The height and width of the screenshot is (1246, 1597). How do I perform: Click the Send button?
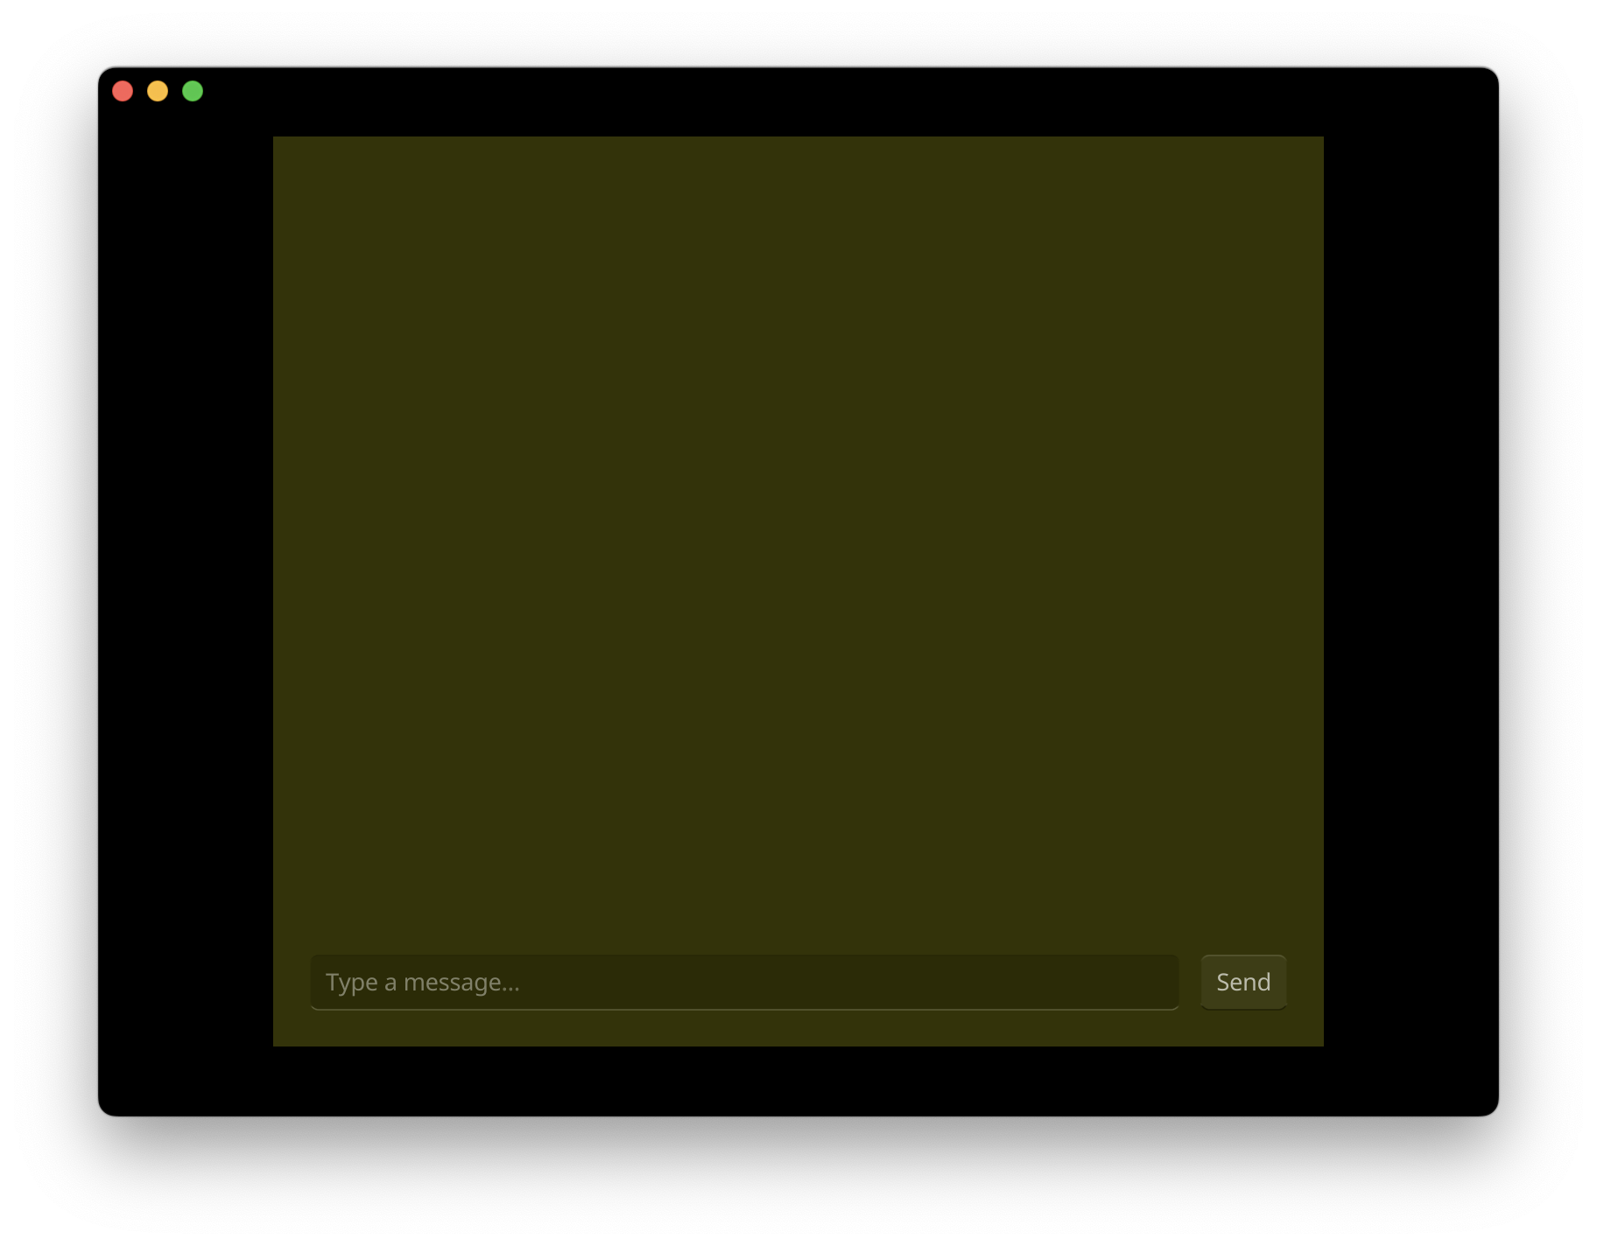pyautogui.click(x=1243, y=982)
